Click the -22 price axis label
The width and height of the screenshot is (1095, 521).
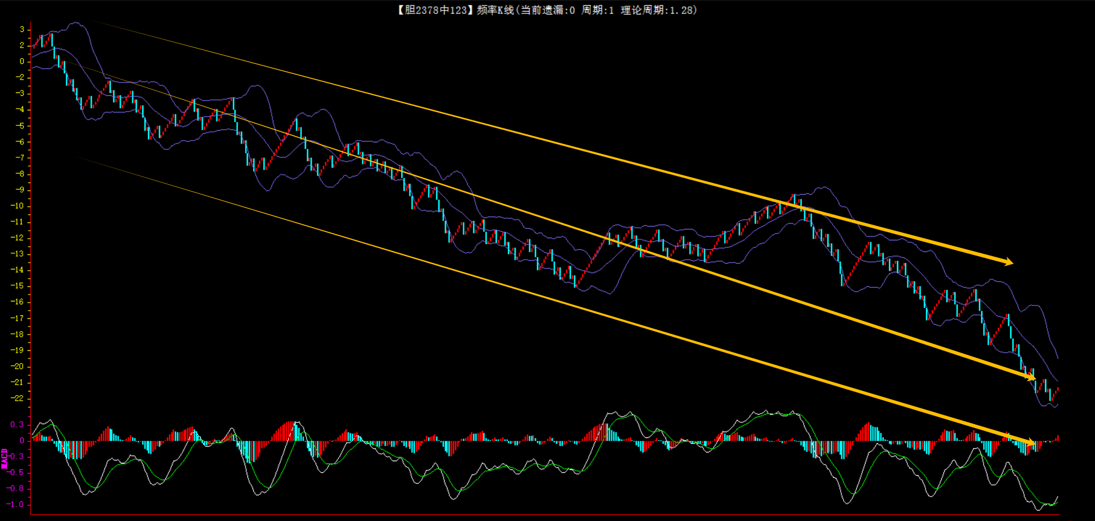click(17, 398)
